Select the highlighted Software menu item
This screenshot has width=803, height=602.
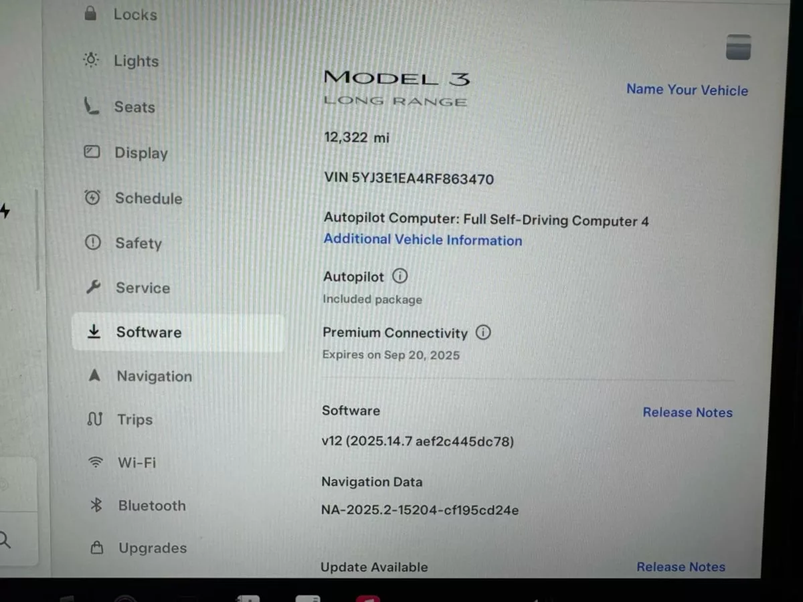pos(149,332)
